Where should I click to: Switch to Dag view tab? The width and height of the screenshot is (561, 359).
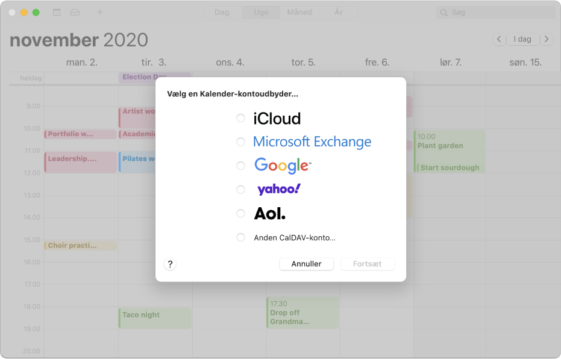[222, 13]
